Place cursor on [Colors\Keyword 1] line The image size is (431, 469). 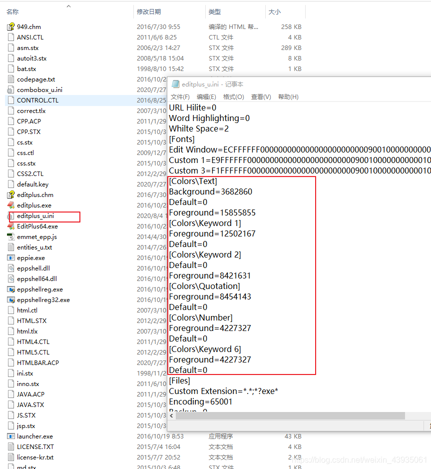click(205, 223)
